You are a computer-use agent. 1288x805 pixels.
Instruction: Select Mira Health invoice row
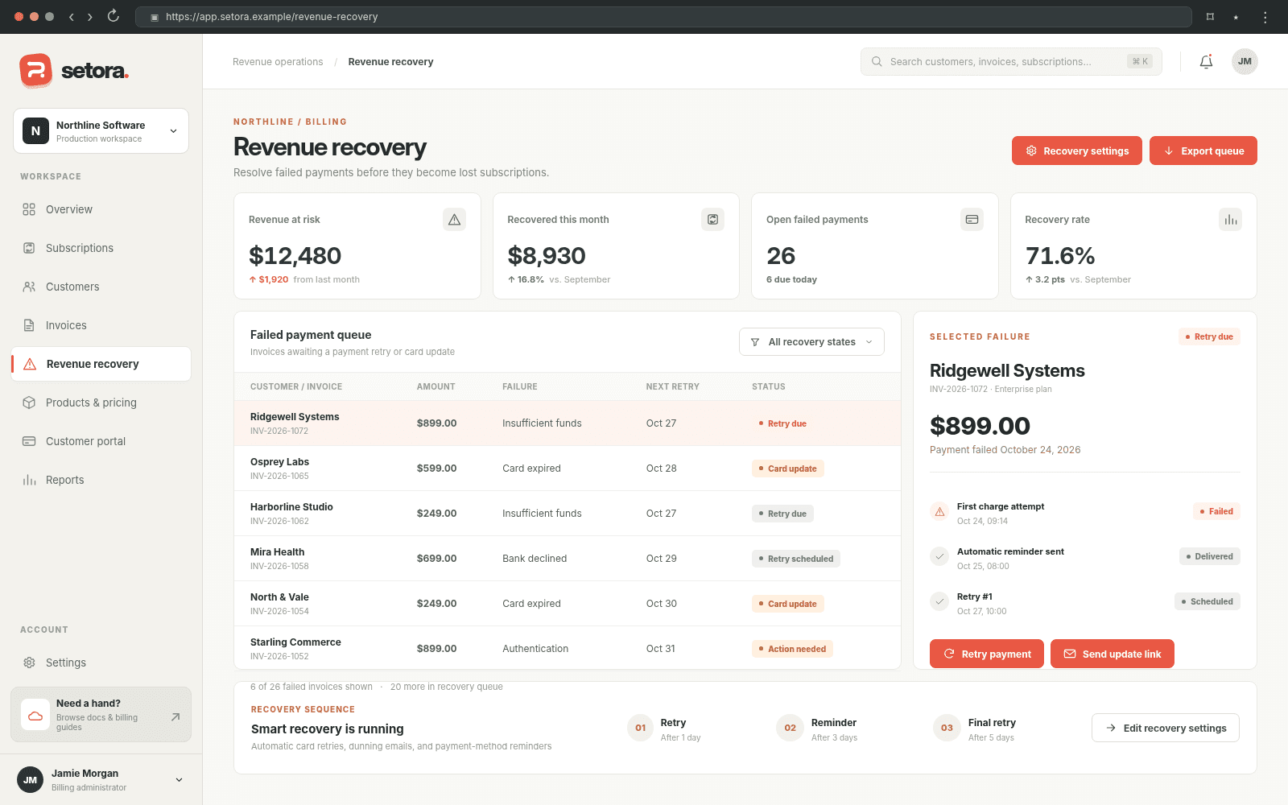568,559
